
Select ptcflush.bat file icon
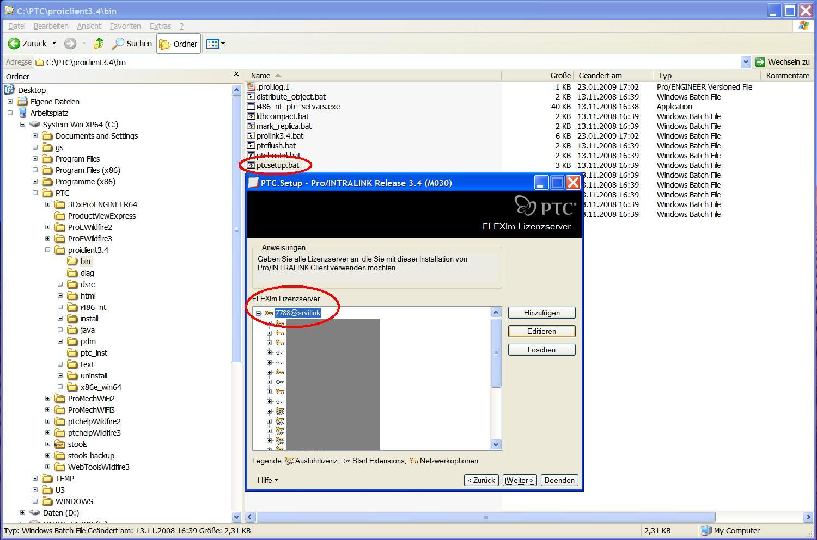[x=251, y=146]
